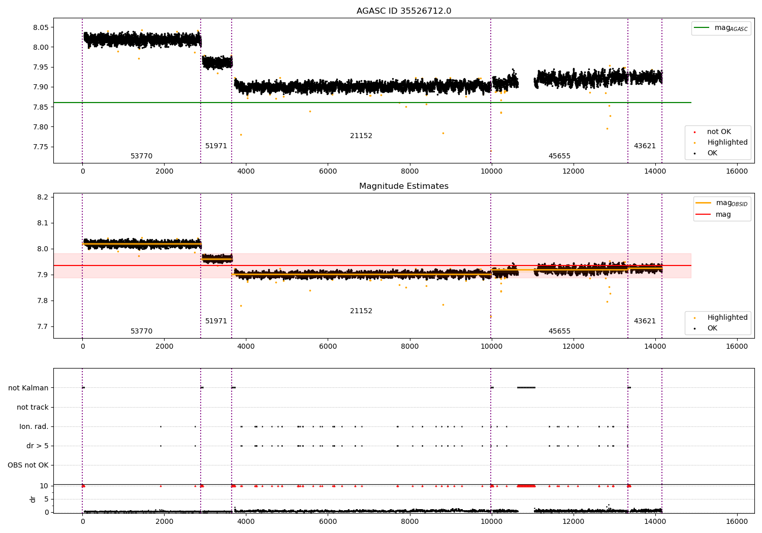Click the green mag AGASC horizontal line
Viewport: 762px width, 533px height.
click(x=372, y=103)
